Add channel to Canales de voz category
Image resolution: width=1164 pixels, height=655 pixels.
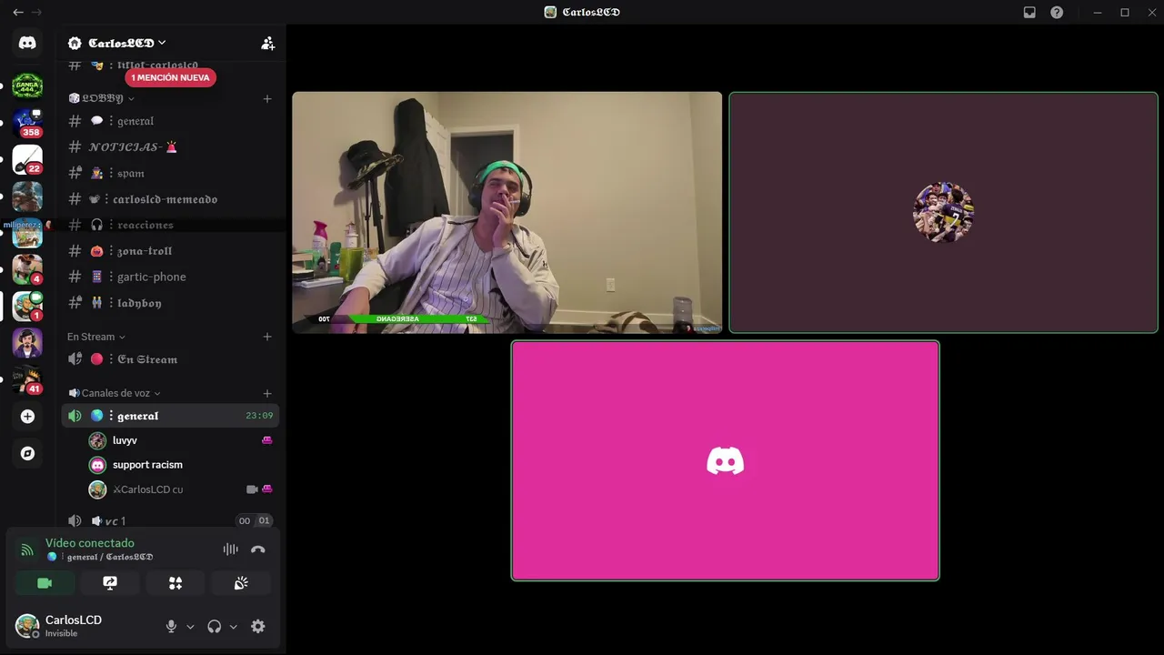coord(267,393)
